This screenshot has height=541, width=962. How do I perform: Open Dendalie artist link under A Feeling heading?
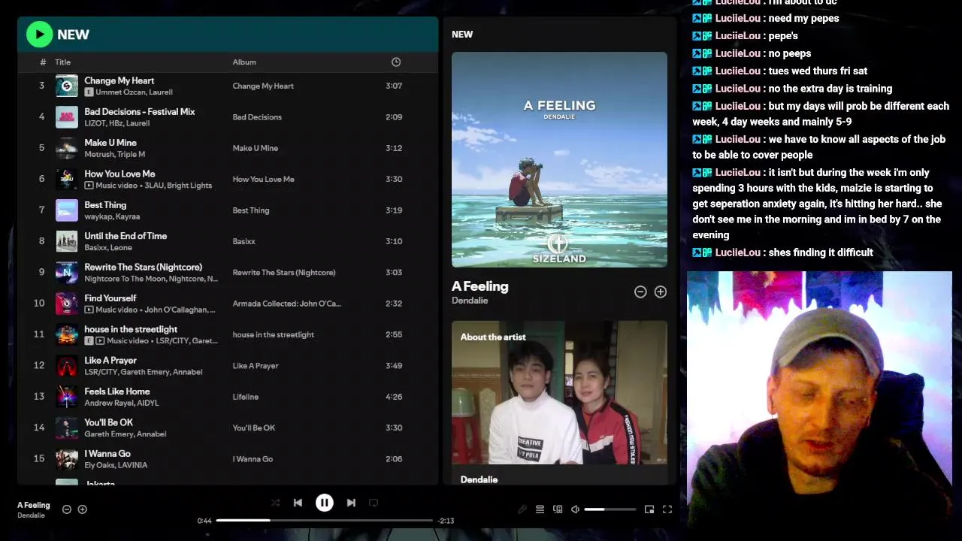(x=470, y=301)
